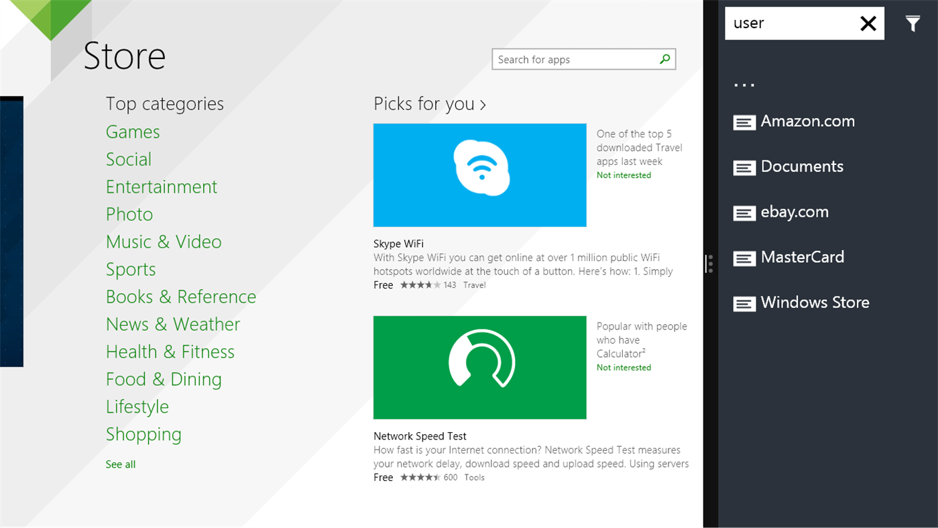This screenshot has width=938, height=528.
Task: Click the Windows Store entry icon
Action: click(744, 303)
